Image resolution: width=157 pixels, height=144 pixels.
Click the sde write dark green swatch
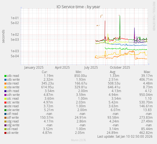(5, 110)
